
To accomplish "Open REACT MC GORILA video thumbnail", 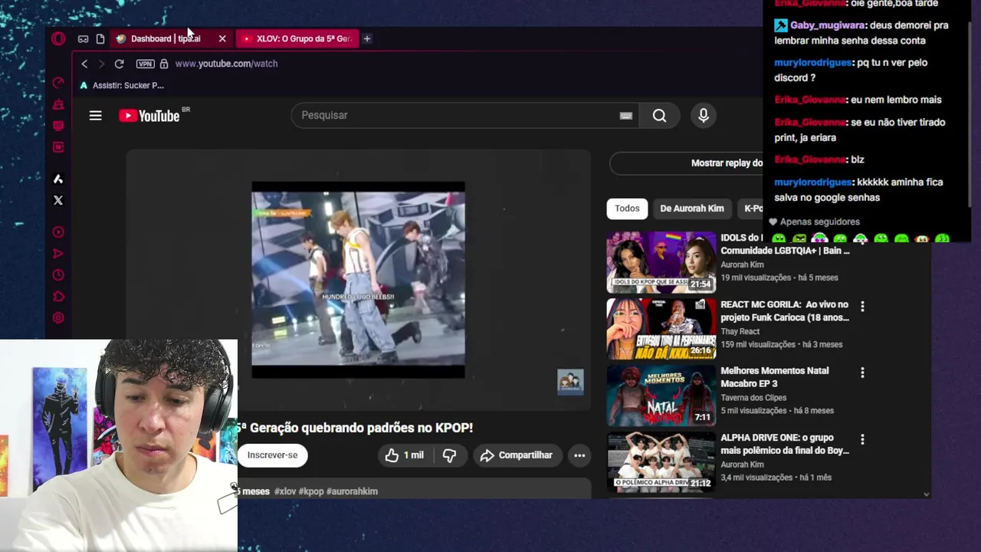I will point(661,329).
